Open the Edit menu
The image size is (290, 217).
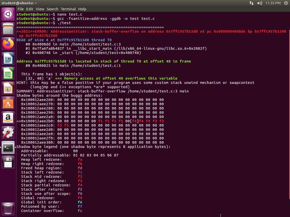[30, 9]
